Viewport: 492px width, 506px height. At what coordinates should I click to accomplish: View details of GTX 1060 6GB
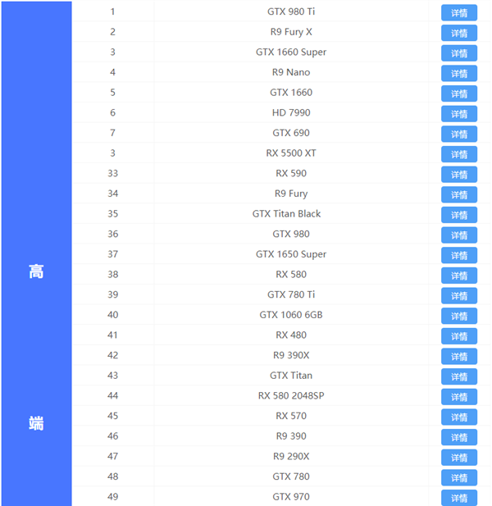[x=459, y=316]
